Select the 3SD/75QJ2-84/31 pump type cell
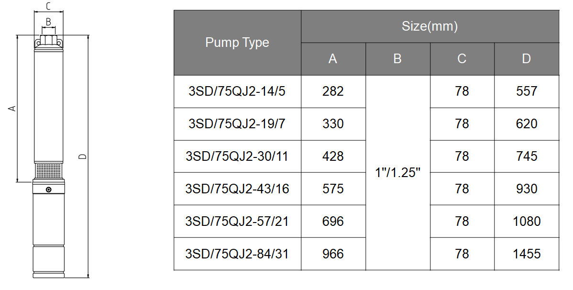The height and width of the screenshot is (290, 573). coord(237,254)
